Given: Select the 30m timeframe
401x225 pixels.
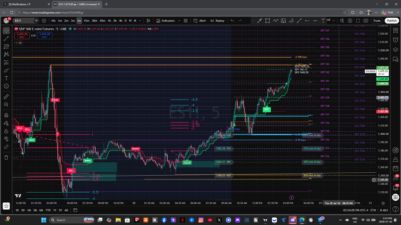Looking at the screenshot, I should click(x=95, y=21).
